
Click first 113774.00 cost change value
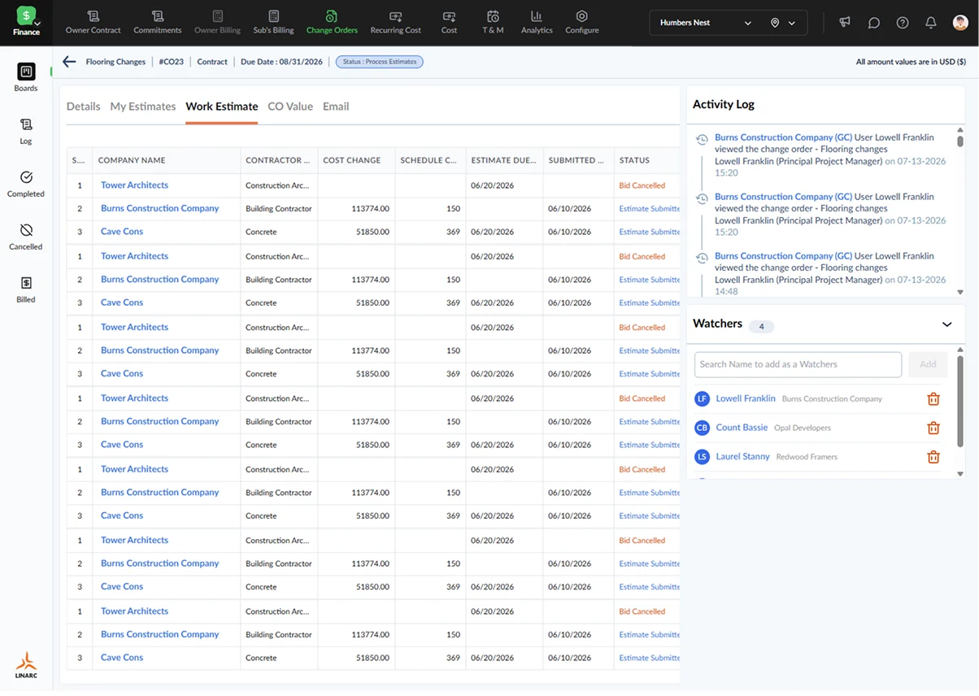[371, 209]
